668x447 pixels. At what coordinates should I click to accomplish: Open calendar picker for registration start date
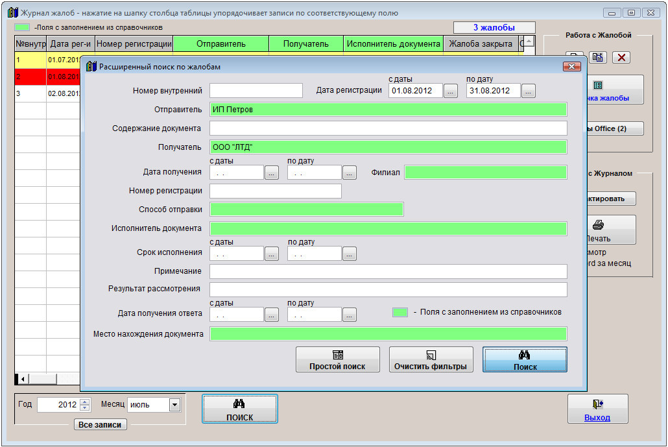point(451,91)
